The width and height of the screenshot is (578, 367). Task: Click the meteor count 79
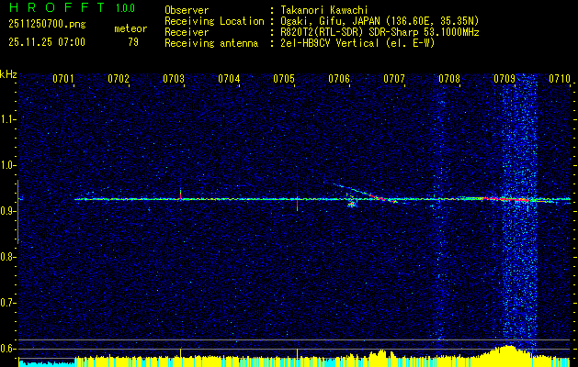(x=133, y=42)
